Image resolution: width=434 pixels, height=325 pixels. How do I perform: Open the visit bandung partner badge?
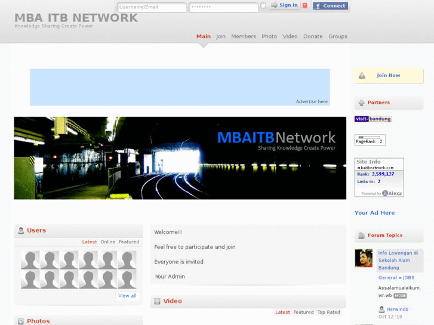(373, 119)
